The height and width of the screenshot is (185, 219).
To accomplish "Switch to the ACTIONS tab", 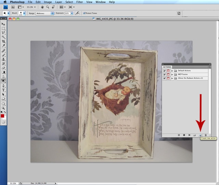I will coord(167,67).
